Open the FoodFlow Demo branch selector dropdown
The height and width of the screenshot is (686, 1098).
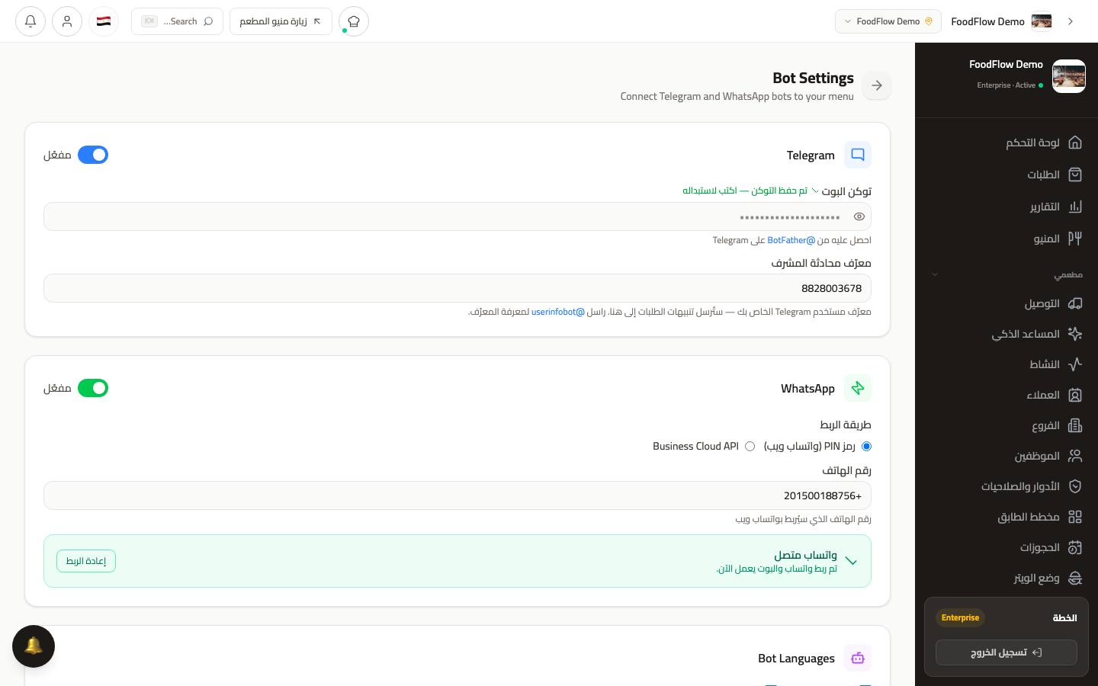coord(888,21)
